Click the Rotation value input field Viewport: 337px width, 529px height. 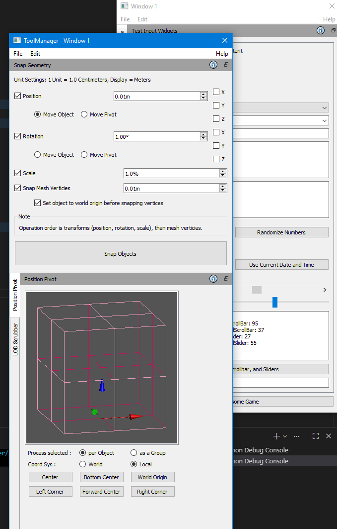click(156, 136)
